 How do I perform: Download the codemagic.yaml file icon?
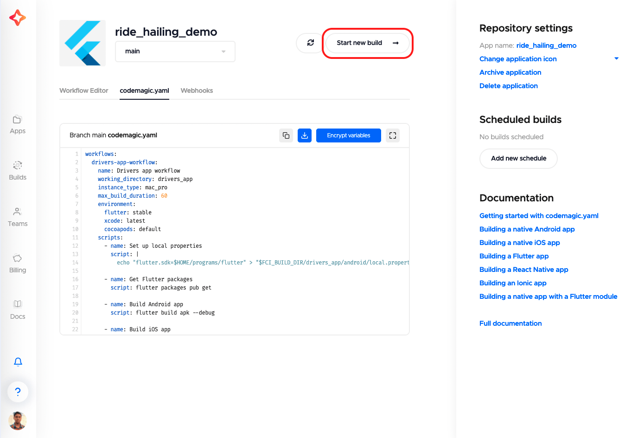click(305, 135)
